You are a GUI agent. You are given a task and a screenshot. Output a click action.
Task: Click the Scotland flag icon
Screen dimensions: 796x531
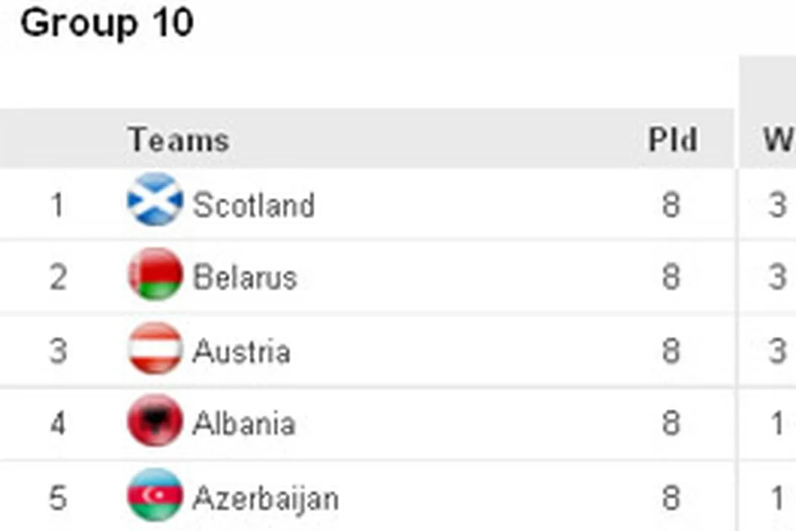pos(155,200)
